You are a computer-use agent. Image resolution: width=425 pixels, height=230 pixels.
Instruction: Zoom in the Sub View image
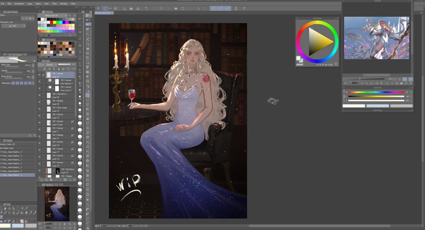tap(399, 79)
